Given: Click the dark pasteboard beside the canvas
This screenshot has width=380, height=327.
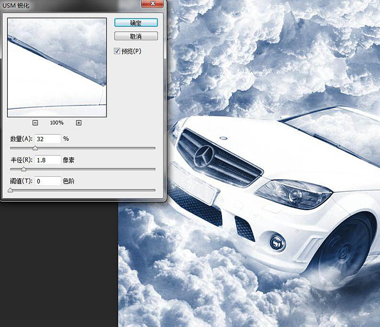Looking at the screenshot, I should click(x=59, y=265).
